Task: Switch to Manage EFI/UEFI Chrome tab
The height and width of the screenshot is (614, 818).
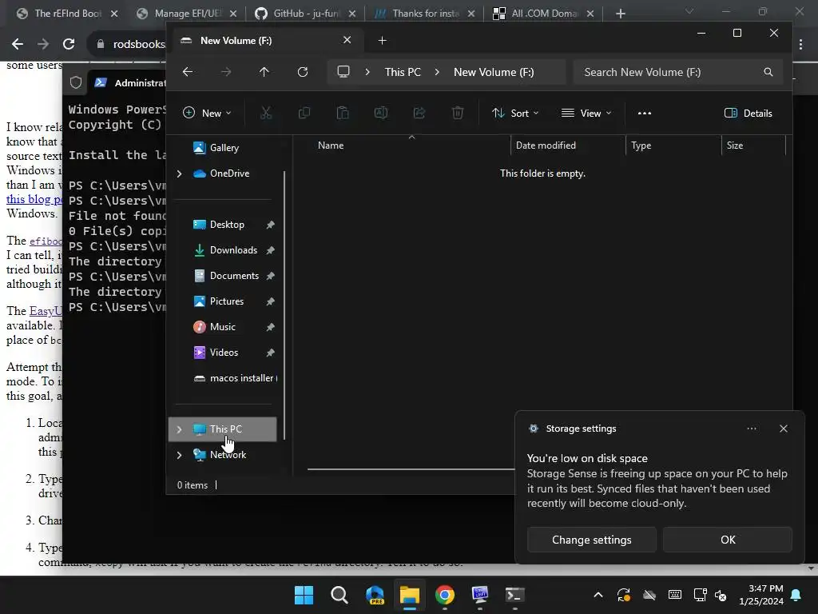Action: [x=189, y=14]
